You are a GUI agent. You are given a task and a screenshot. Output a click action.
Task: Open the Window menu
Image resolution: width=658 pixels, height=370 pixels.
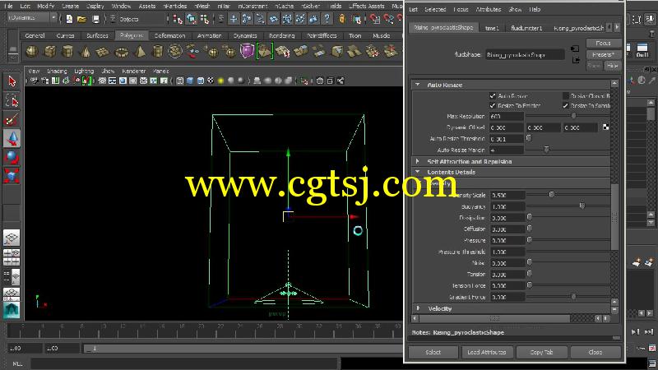(x=121, y=6)
